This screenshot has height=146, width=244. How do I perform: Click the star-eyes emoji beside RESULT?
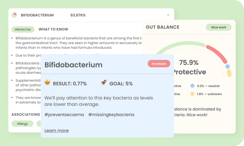[47, 82]
